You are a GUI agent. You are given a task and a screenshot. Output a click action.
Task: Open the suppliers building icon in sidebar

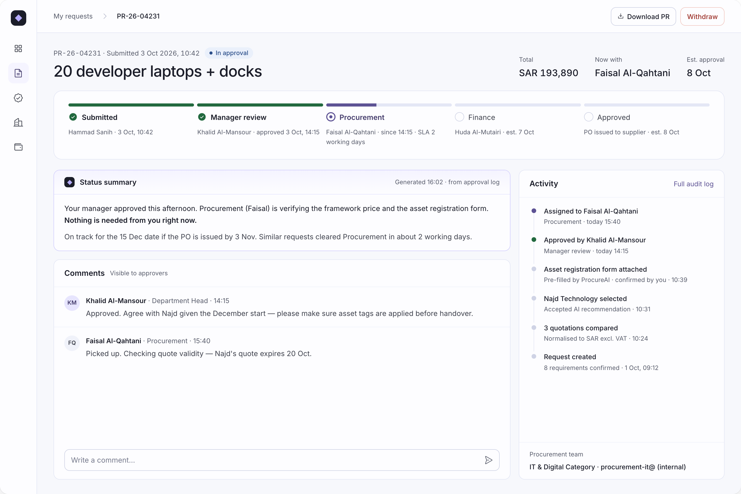[18, 122]
